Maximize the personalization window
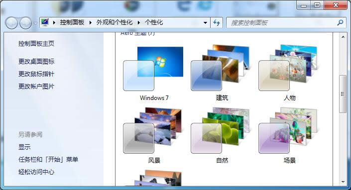 [x=317, y=5]
